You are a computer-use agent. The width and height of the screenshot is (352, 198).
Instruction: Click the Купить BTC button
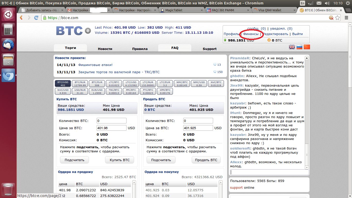(x=120, y=160)
